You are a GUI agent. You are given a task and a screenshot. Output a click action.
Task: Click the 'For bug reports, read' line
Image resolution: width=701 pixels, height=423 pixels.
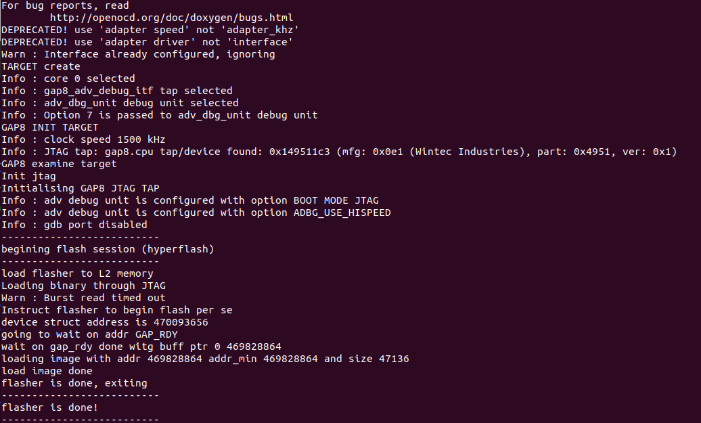65,5
